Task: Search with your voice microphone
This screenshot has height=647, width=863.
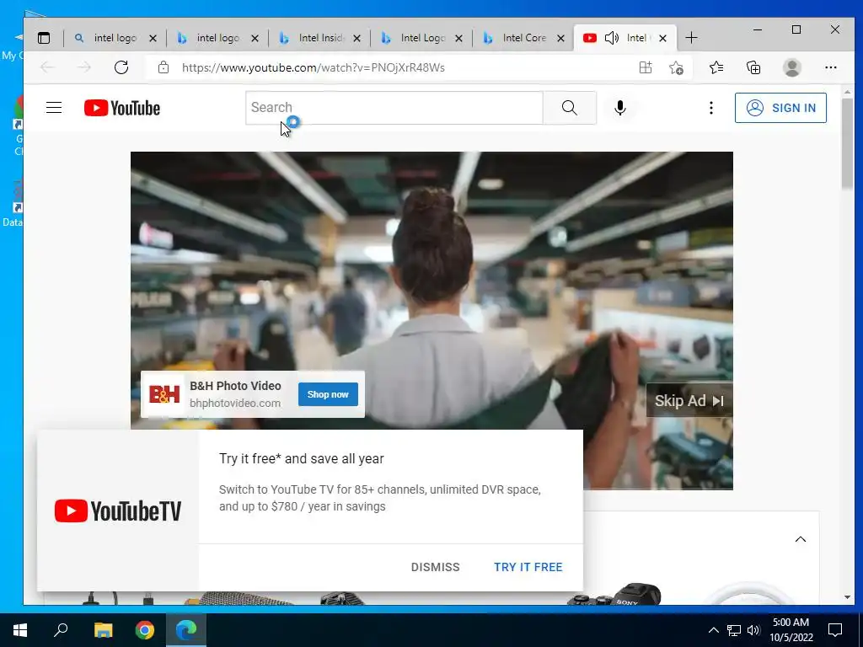Action: click(x=619, y=108)
